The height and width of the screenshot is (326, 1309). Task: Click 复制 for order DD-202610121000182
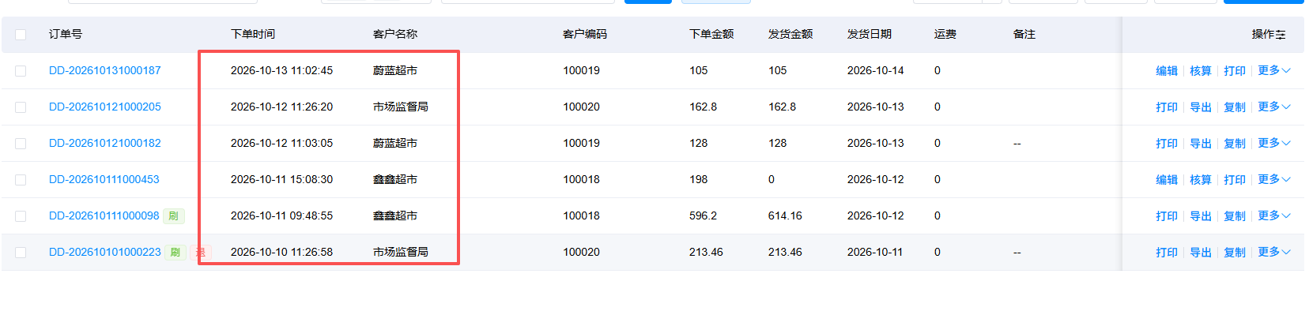tap(1235, 144)
